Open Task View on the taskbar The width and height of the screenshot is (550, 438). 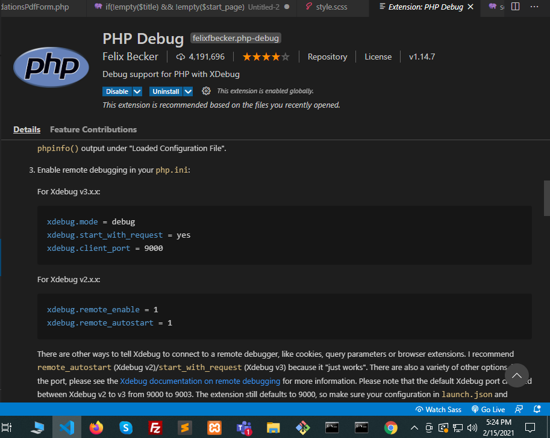point(7,428)
